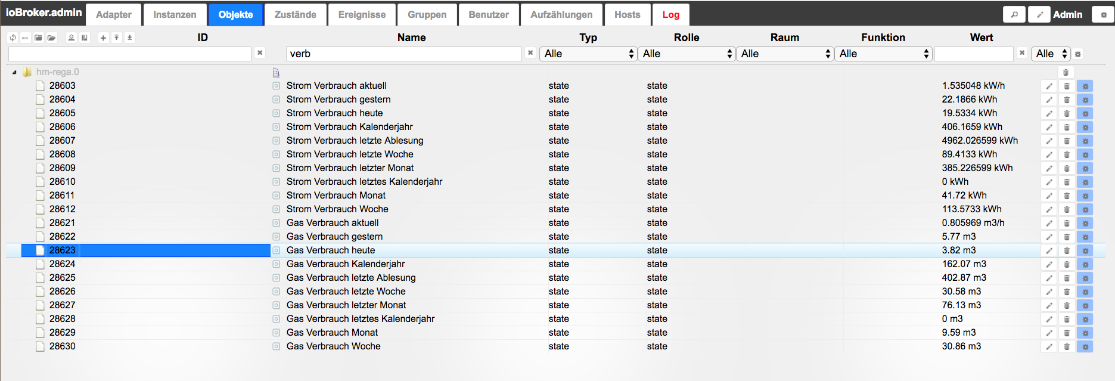Open settings gear for Strom Verbrauch letzte Woche
Viewport: 1115px width, 381px height.
click(1085, 154)
